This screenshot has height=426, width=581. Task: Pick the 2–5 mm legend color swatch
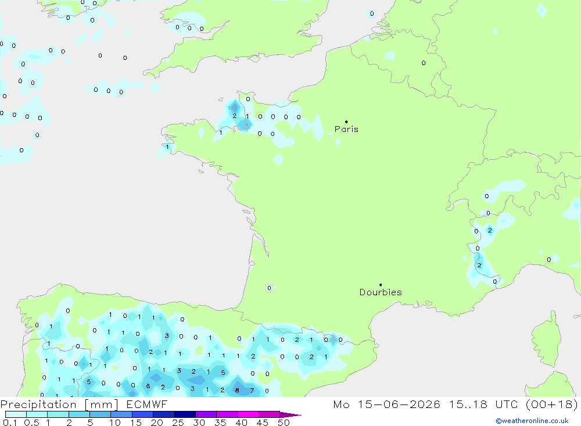(x=79, y=414)
